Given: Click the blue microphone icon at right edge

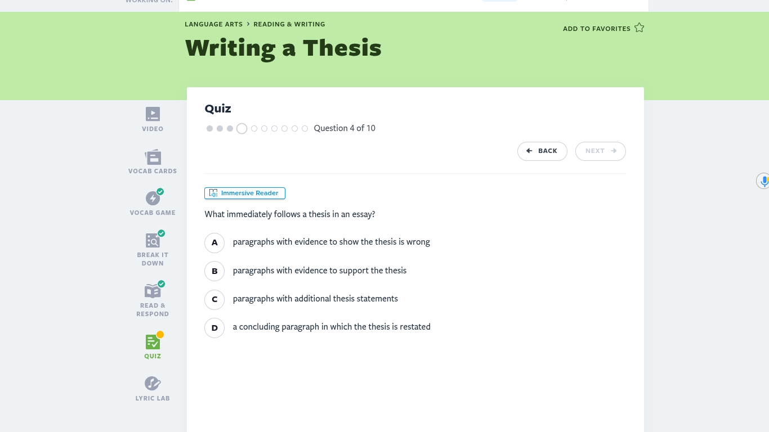Looking at the screenshot, I should (764, 181).
